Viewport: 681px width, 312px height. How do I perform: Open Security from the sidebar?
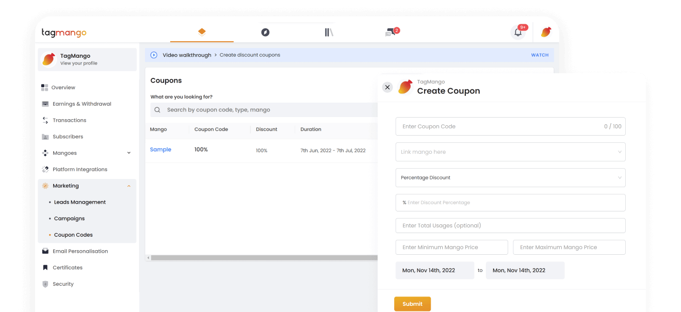click(x=63, y=284)
